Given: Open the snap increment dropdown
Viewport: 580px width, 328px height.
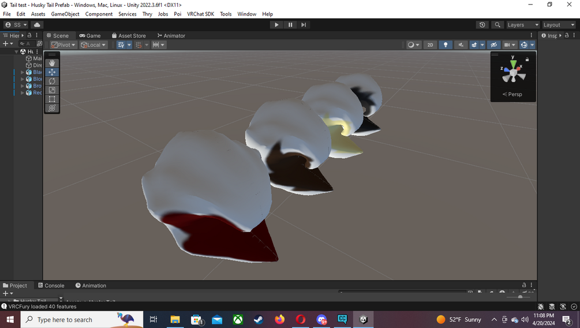Looking at the screenshot, I should [x=158, y=45].
